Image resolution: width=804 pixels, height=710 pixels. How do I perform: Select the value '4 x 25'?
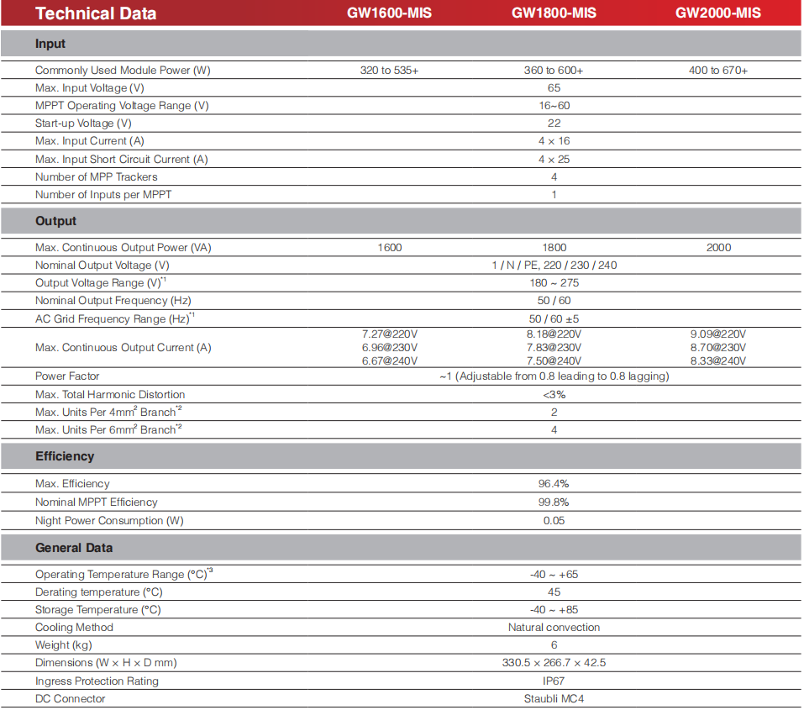554,160
